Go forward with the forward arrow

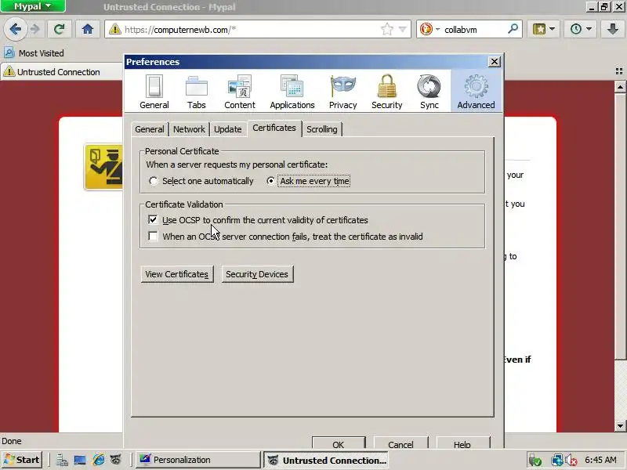coord(34,29)
